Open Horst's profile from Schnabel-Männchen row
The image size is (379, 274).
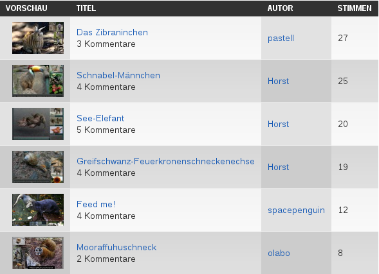pos(278,81)
